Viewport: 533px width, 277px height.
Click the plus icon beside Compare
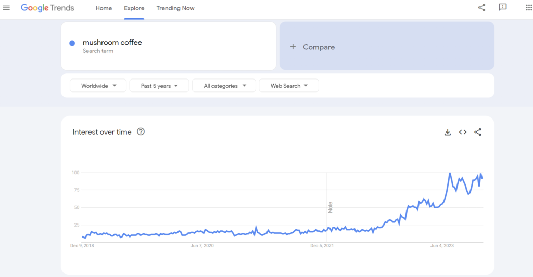293,47
